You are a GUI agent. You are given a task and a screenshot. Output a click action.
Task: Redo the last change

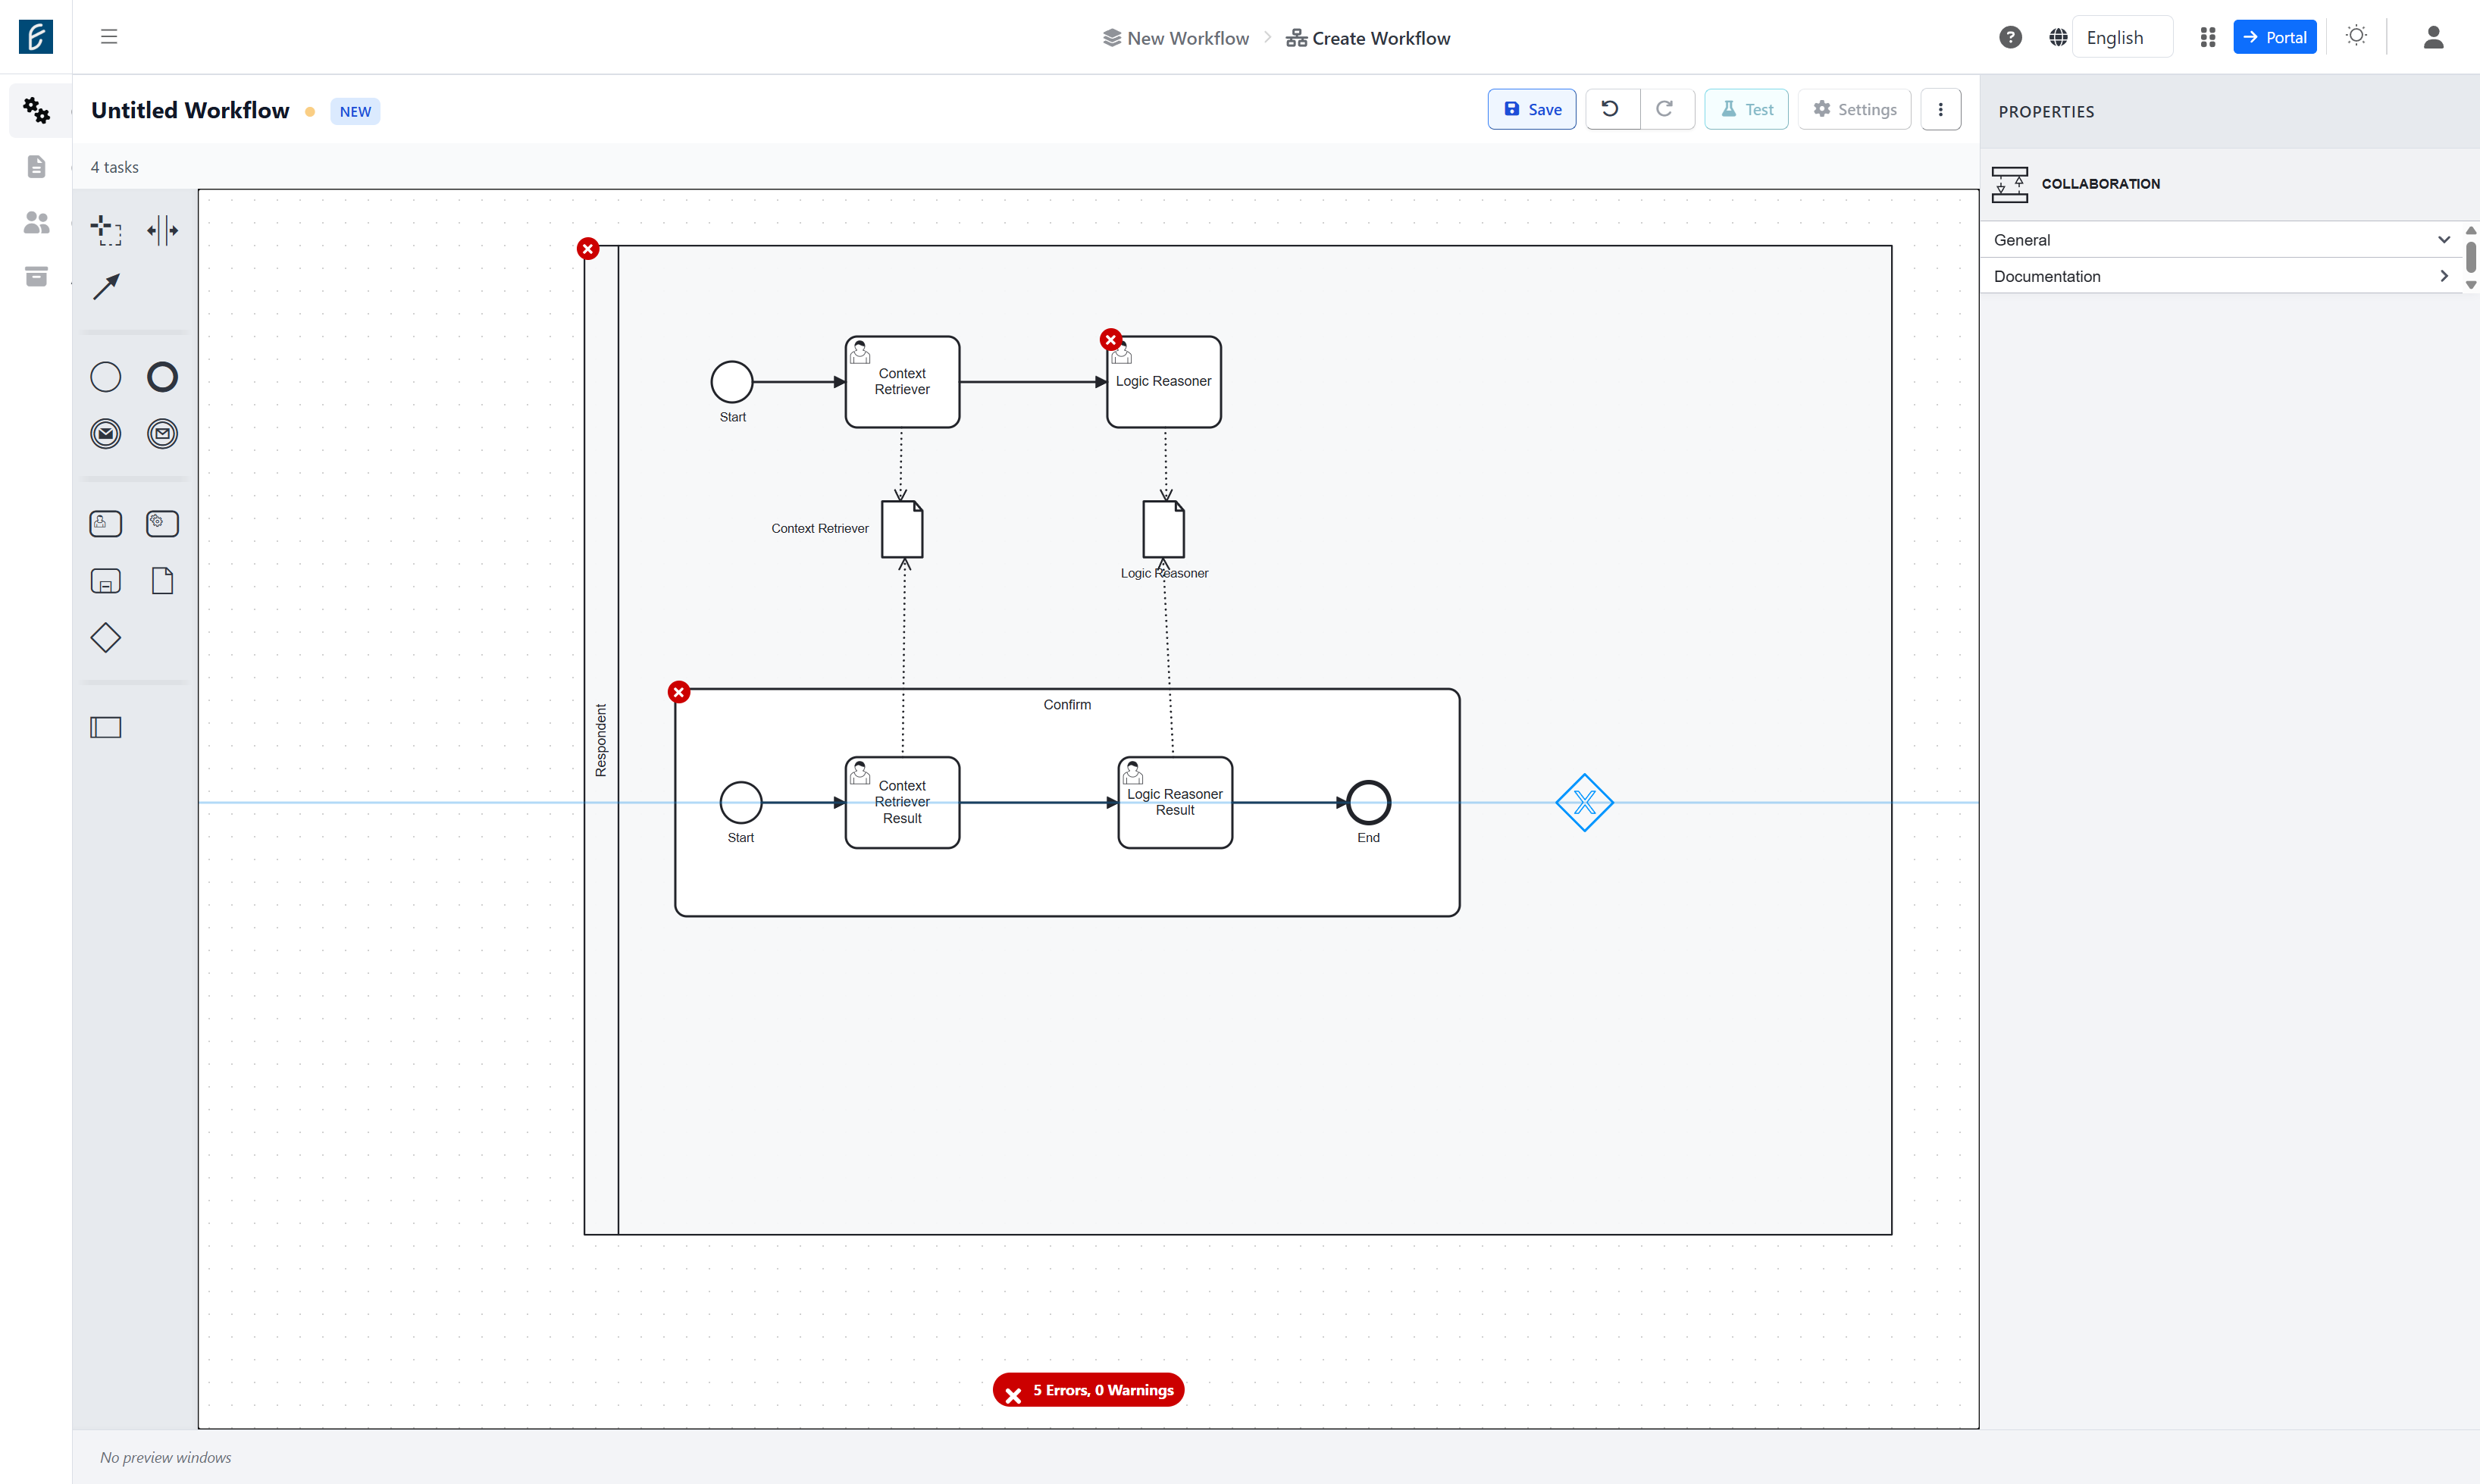point(1666,109)
